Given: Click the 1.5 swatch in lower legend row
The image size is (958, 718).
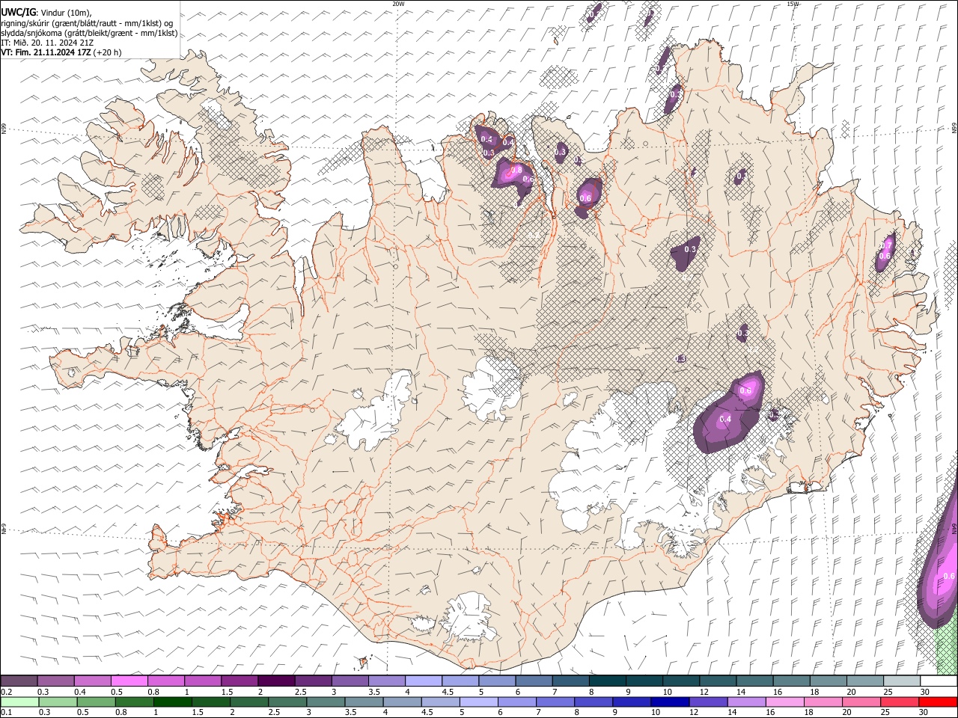Looking at the screenshot, I should [x=211, y=702].
